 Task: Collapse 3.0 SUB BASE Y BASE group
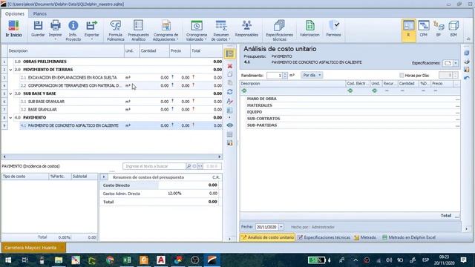coord(10,93)
